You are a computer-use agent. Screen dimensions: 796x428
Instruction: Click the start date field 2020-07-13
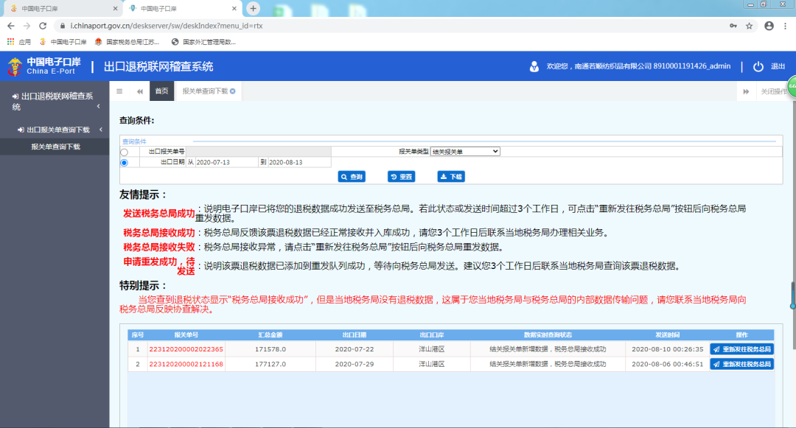point(226,162)
